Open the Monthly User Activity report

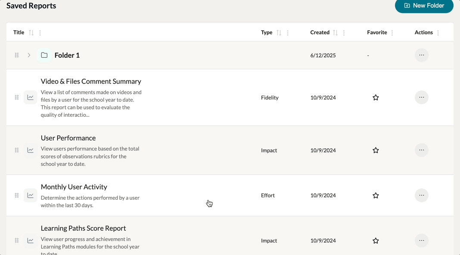(x=74, y=187)
